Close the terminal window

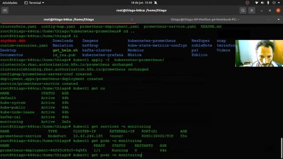[278, 11]
